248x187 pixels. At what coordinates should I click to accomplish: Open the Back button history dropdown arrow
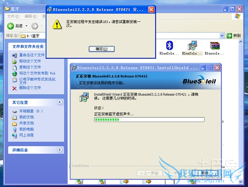point(26,26)
